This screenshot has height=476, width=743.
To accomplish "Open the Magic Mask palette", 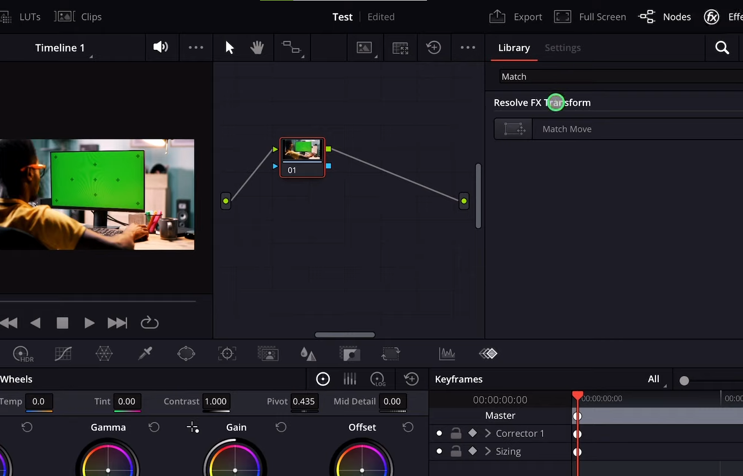I will (268, 354).
